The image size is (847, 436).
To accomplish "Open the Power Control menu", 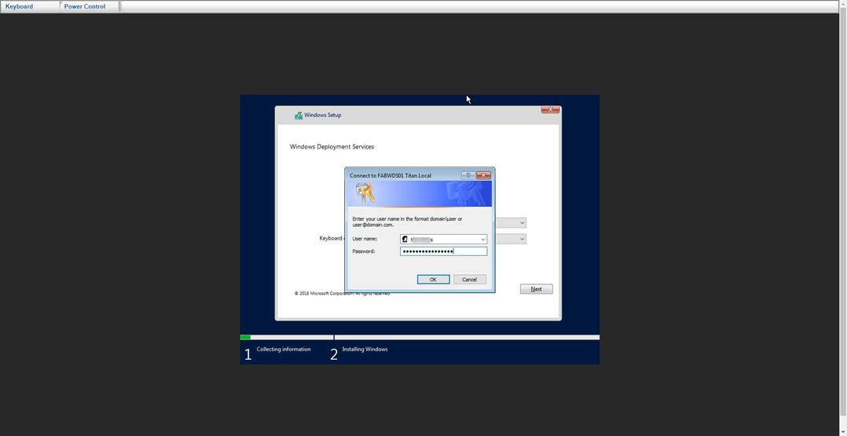I will point(85,6).
